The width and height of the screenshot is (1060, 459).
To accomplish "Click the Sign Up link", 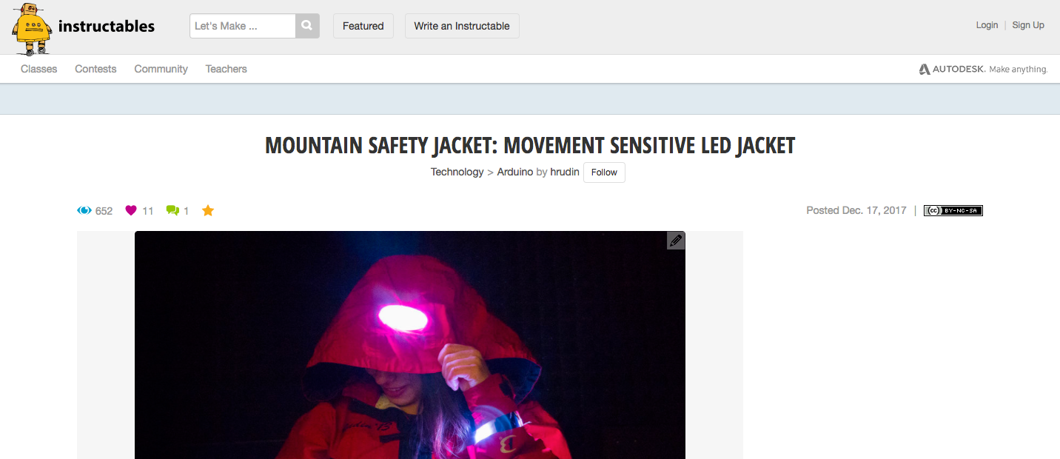I will point(1028,25).
